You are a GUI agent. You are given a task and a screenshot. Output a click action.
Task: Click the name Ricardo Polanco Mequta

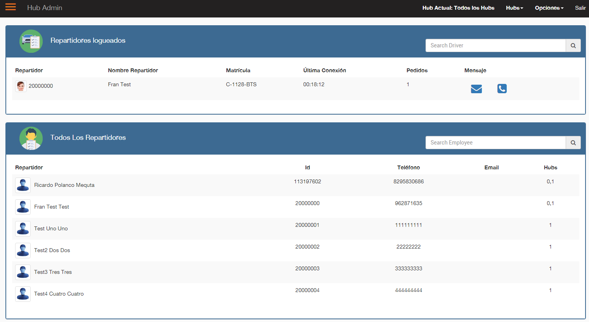click(x=64, y=185)
